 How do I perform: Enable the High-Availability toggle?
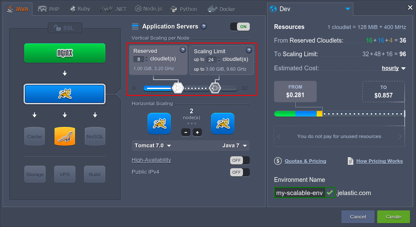pyautogui.click(x=240, y=160)
